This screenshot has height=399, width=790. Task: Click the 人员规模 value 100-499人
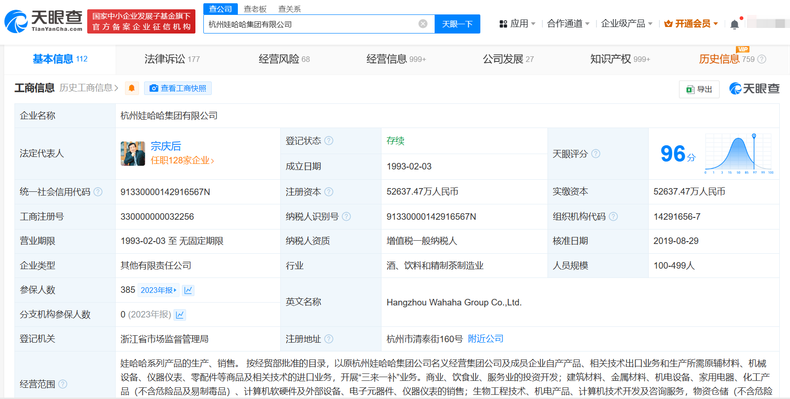pos(674,265)
